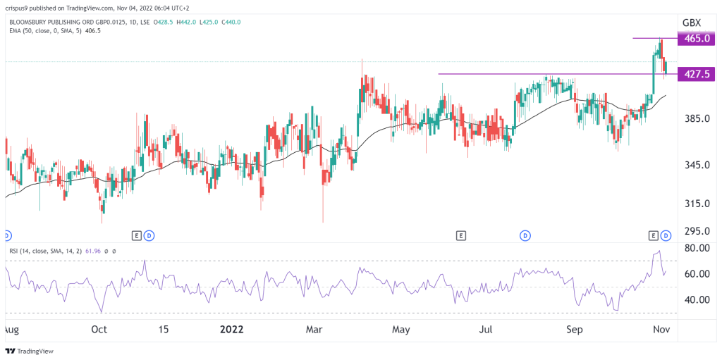Viewport: 722px width, 360px height.
Task: Select the purple horizontal line at 427.5
Action: (558, 74)
